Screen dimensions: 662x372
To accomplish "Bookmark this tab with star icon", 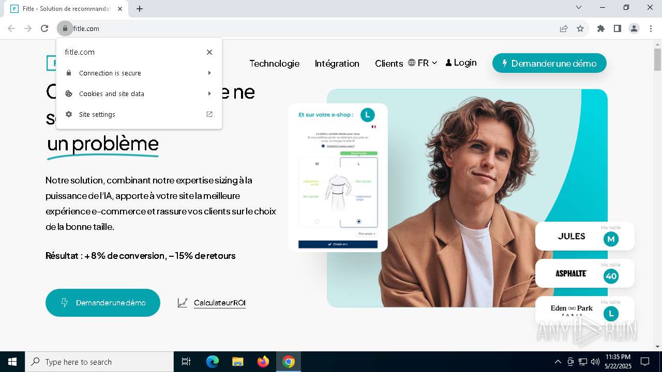I will 580,28.
